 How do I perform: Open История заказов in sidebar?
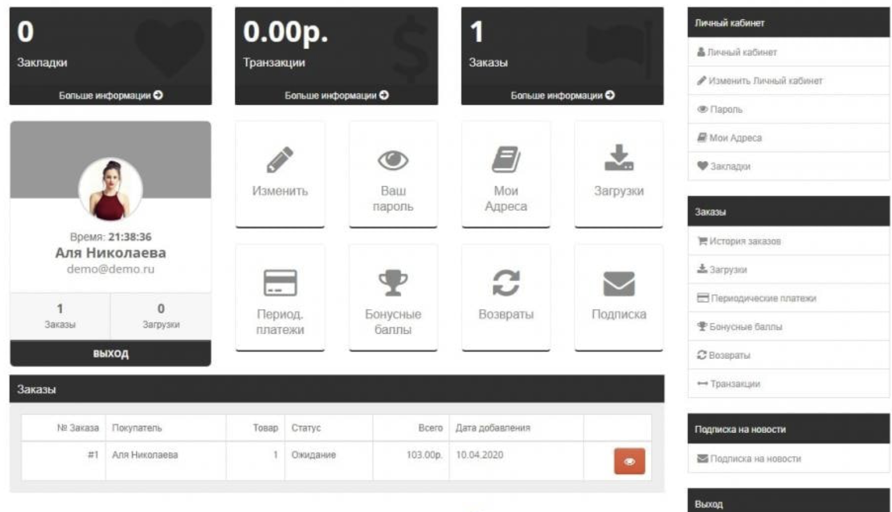click(745, 241)
